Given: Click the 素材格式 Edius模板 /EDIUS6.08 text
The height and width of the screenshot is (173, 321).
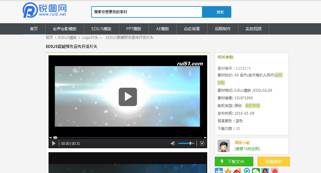Looking at the screenshot, I should 245,90.
